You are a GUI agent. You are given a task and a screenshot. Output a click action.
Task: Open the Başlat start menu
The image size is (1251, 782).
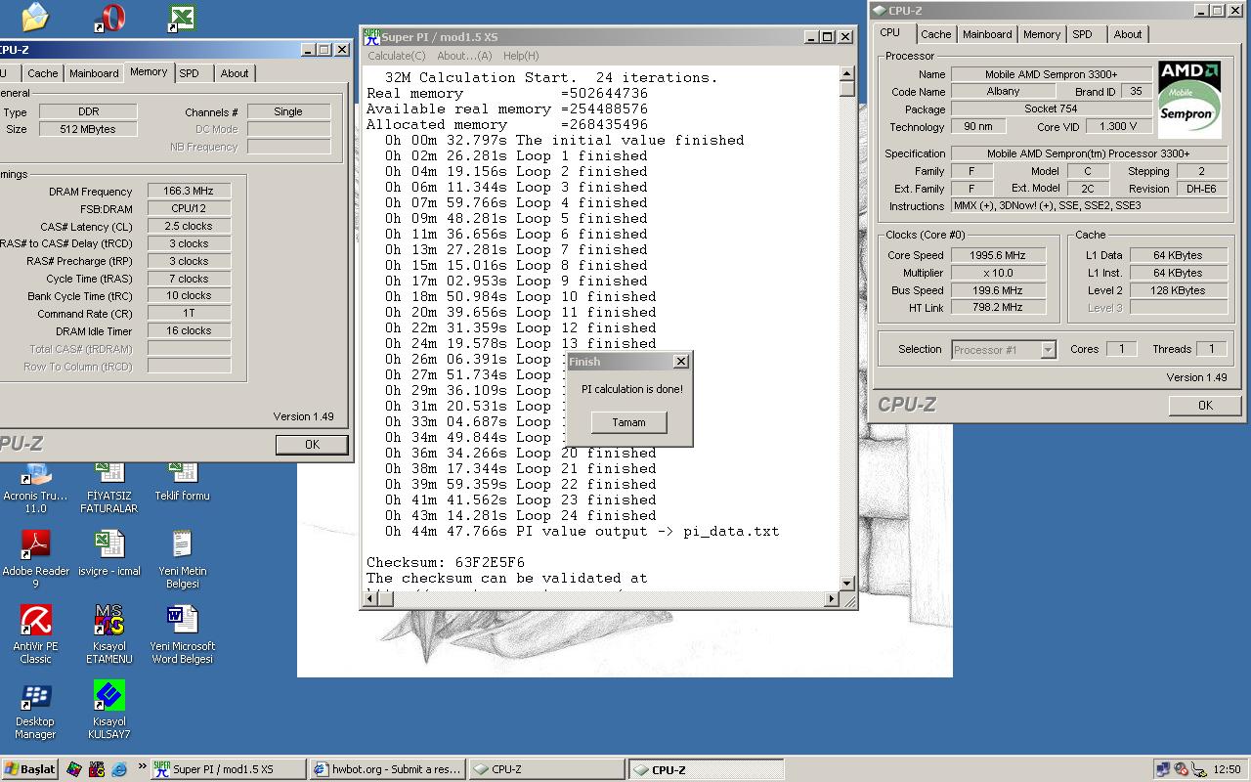tap(30, 769)
